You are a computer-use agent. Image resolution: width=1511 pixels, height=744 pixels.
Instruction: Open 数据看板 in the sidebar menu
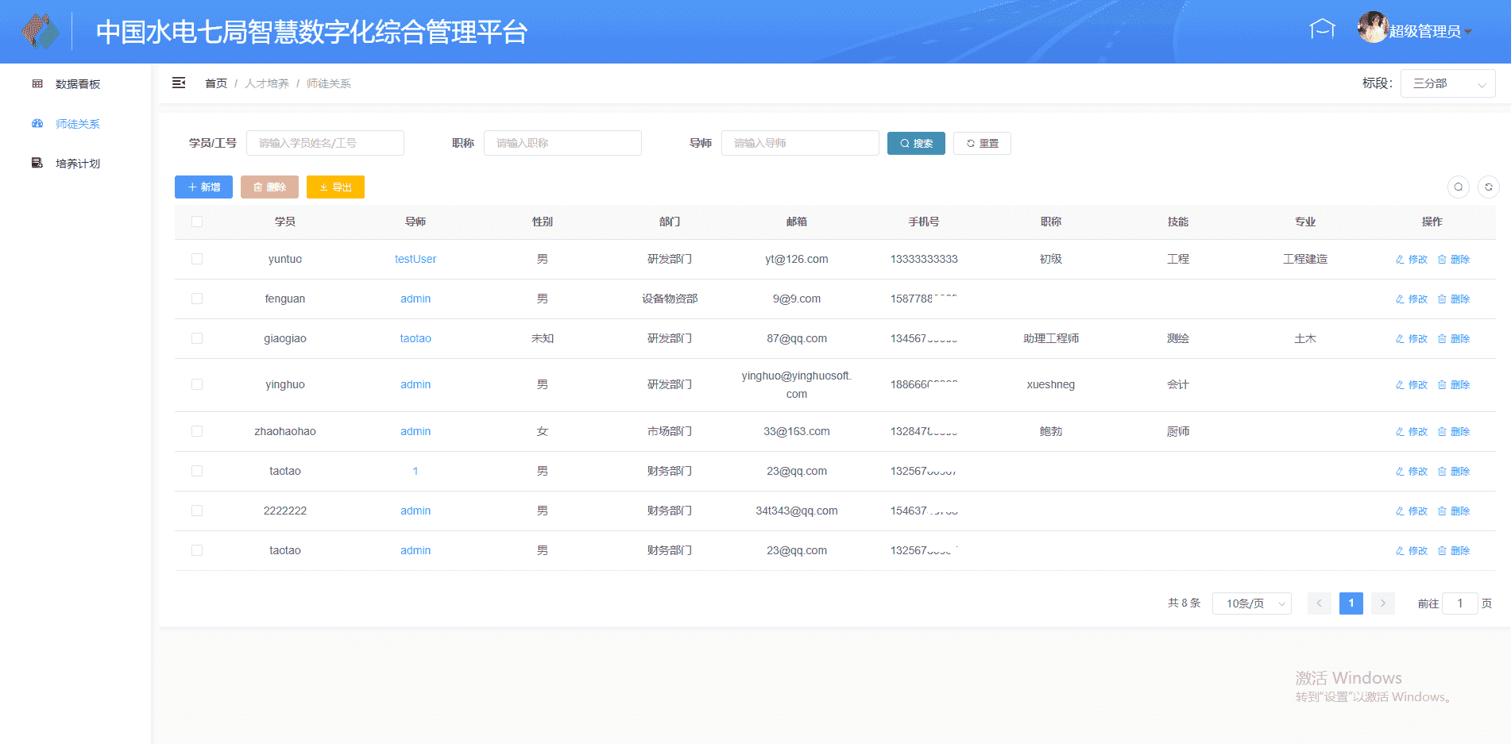pyautogui.click(x=77, y=84)
